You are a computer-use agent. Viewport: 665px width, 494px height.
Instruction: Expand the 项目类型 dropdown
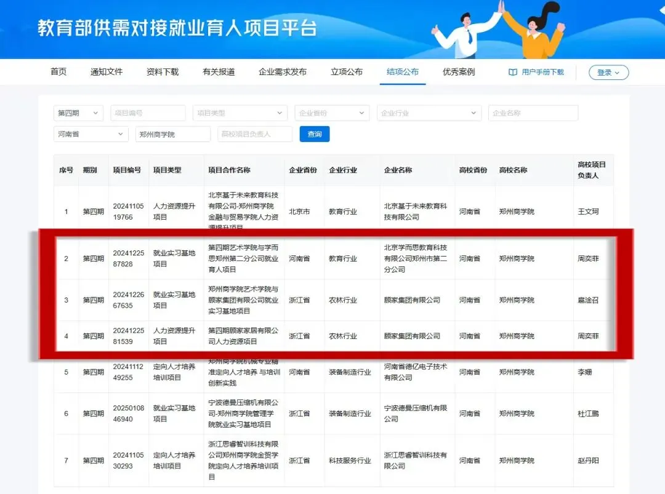[240, 113]
